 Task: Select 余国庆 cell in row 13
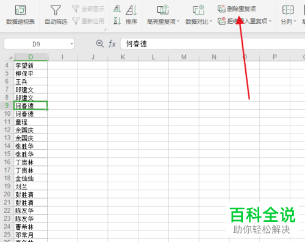point(30,138)
